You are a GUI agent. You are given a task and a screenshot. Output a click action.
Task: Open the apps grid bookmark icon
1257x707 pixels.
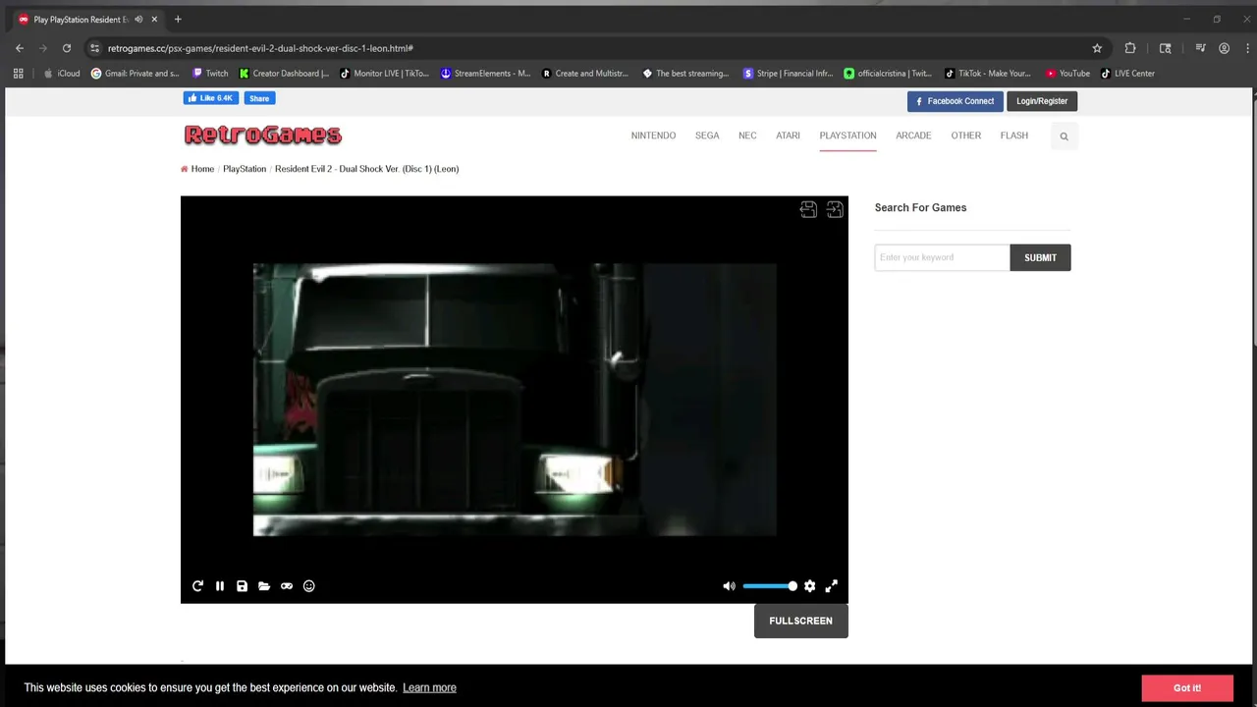[18, 74]
